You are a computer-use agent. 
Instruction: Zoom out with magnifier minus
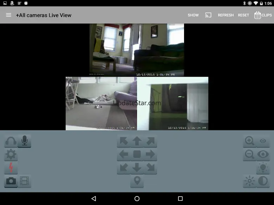click(x=249, y=155)
